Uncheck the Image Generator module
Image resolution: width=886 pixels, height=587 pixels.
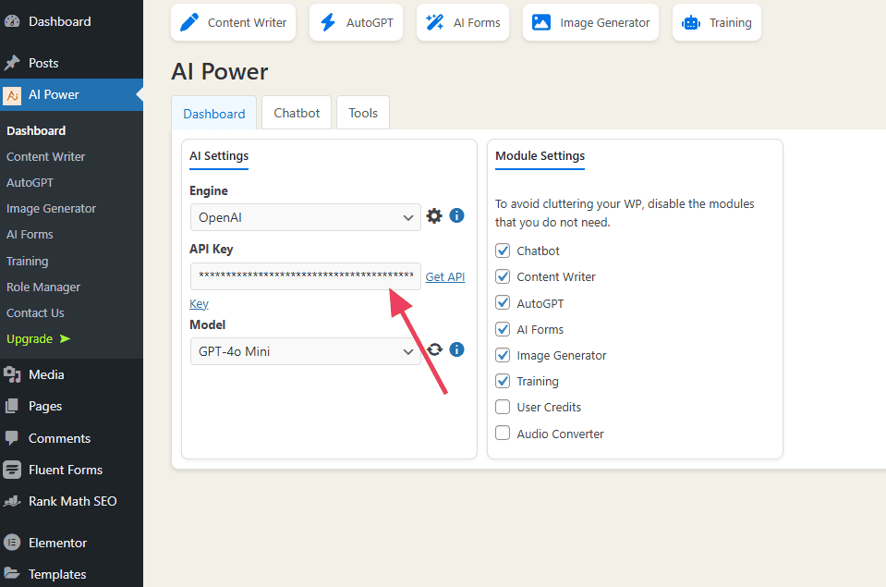[503, 355]
